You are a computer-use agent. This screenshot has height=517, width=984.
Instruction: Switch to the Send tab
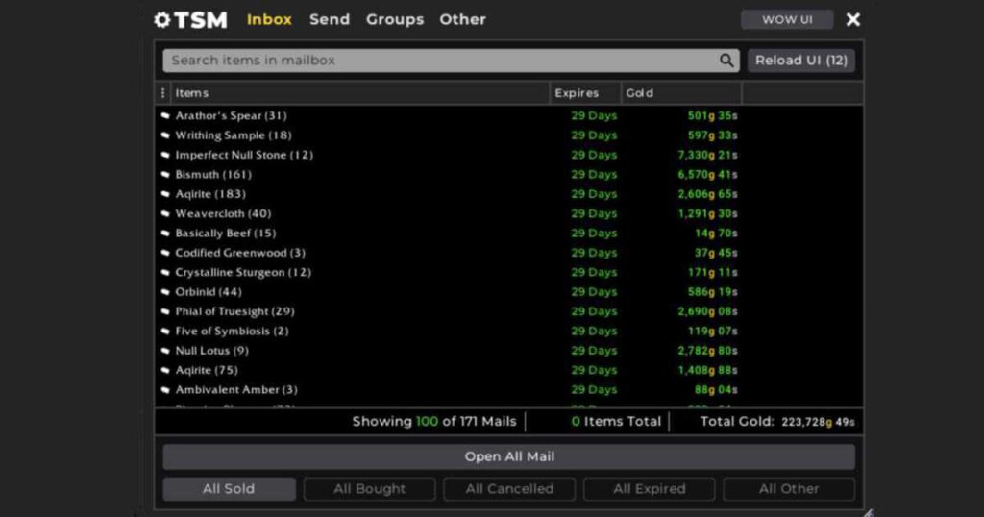pyautogui.click(x=330, y=19)
